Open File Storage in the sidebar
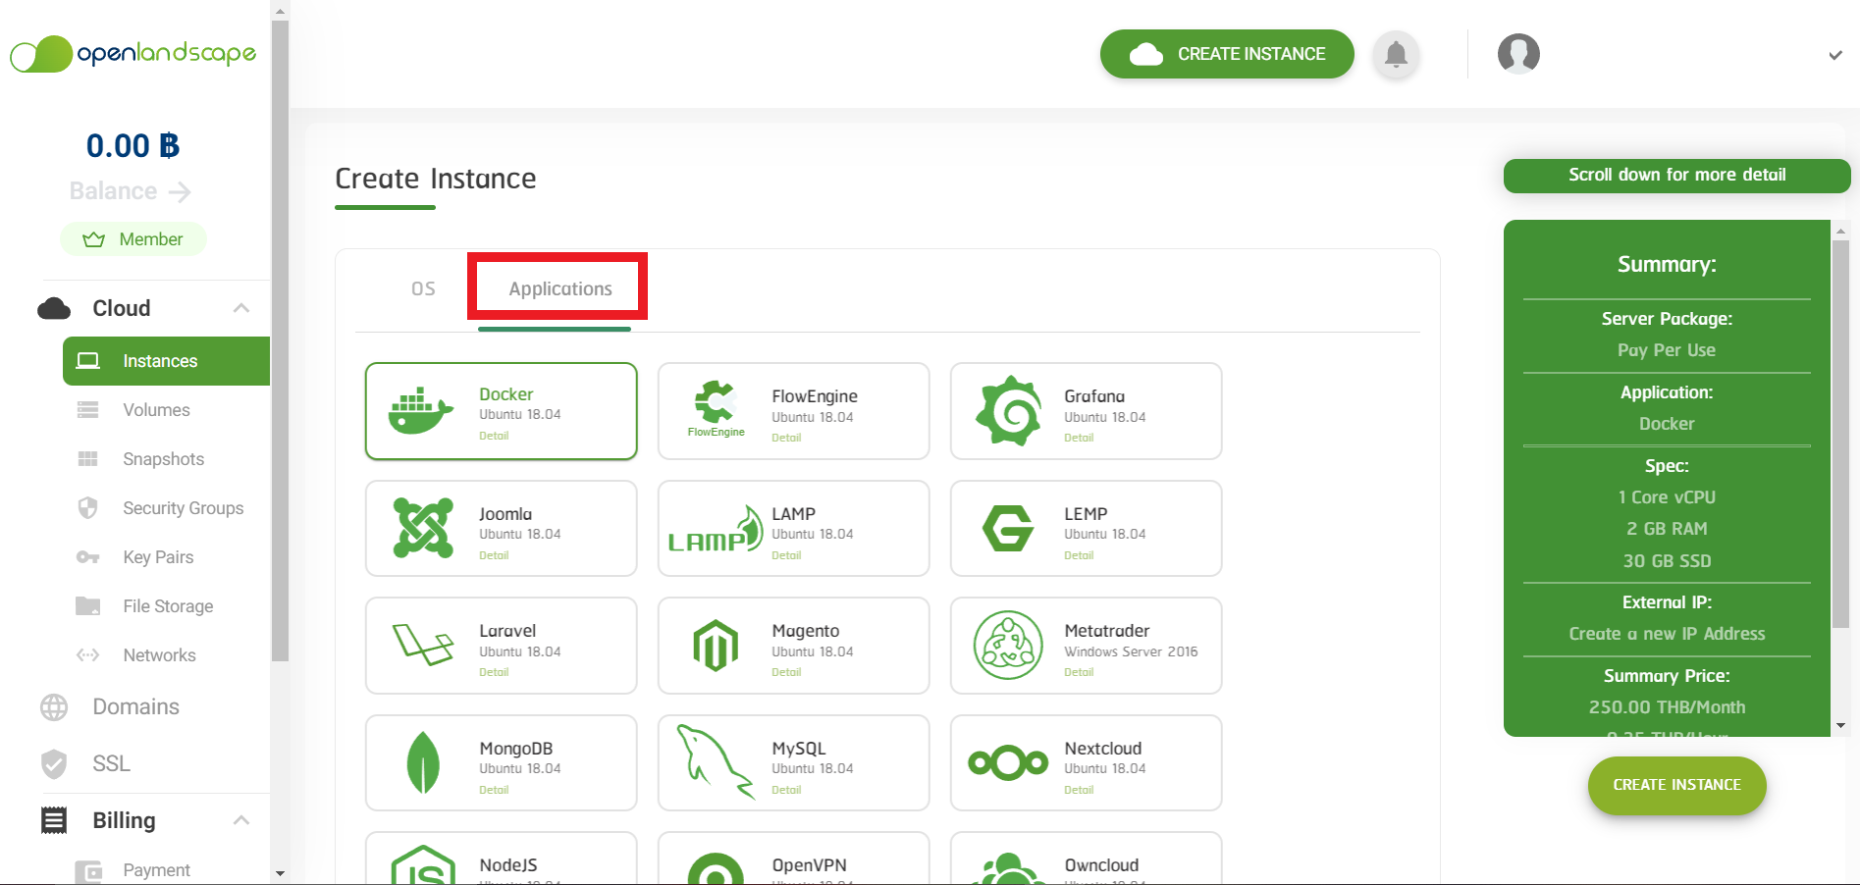This screenshot has height=885, width=1860. pyautogui.click(x=166, y=606)
